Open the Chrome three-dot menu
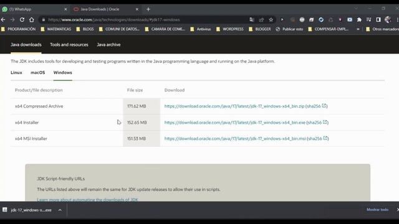Image resolution: width=399 pixels, height=224 pixels. point(397,19)
